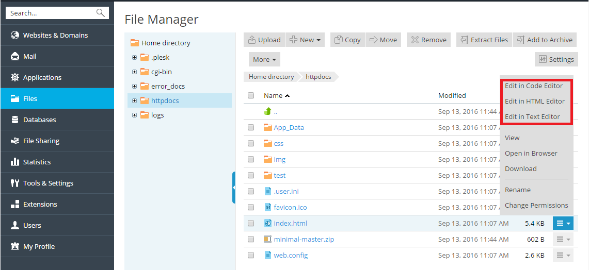
Task: Click the Statistics bar chart icon
Action: 15,162
